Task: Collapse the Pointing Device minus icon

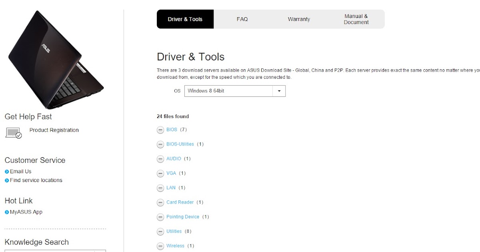Action: coord(160,217)
